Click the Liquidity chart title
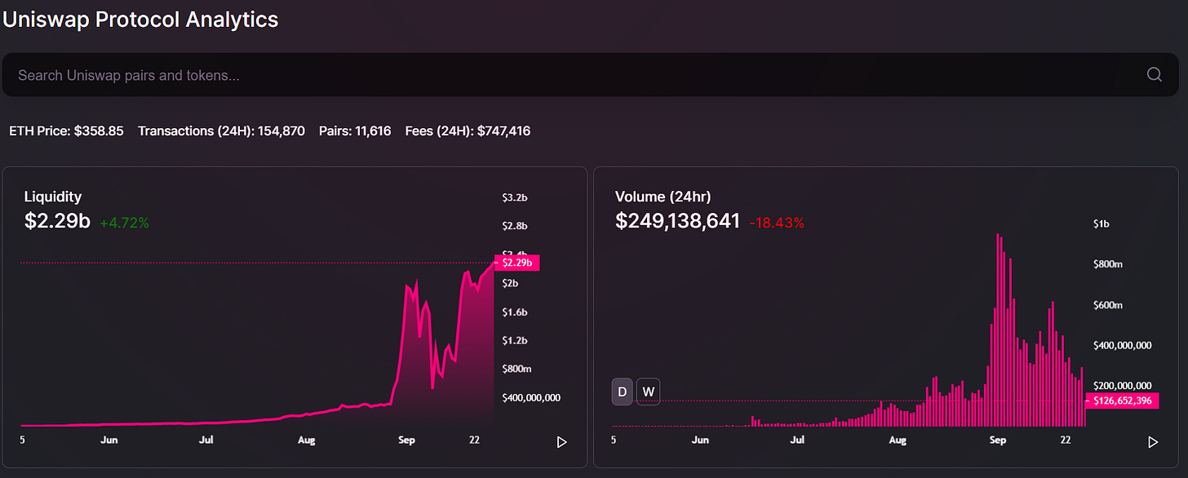The height and width of the screenshot is (478, 1188). 53,197
